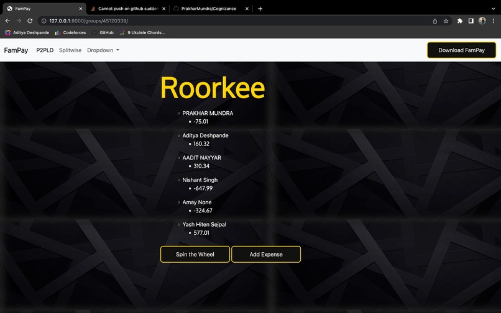Click the Spin the Wheel button
501x313 pixels.
pyautogui.click(x=195, y=254)
